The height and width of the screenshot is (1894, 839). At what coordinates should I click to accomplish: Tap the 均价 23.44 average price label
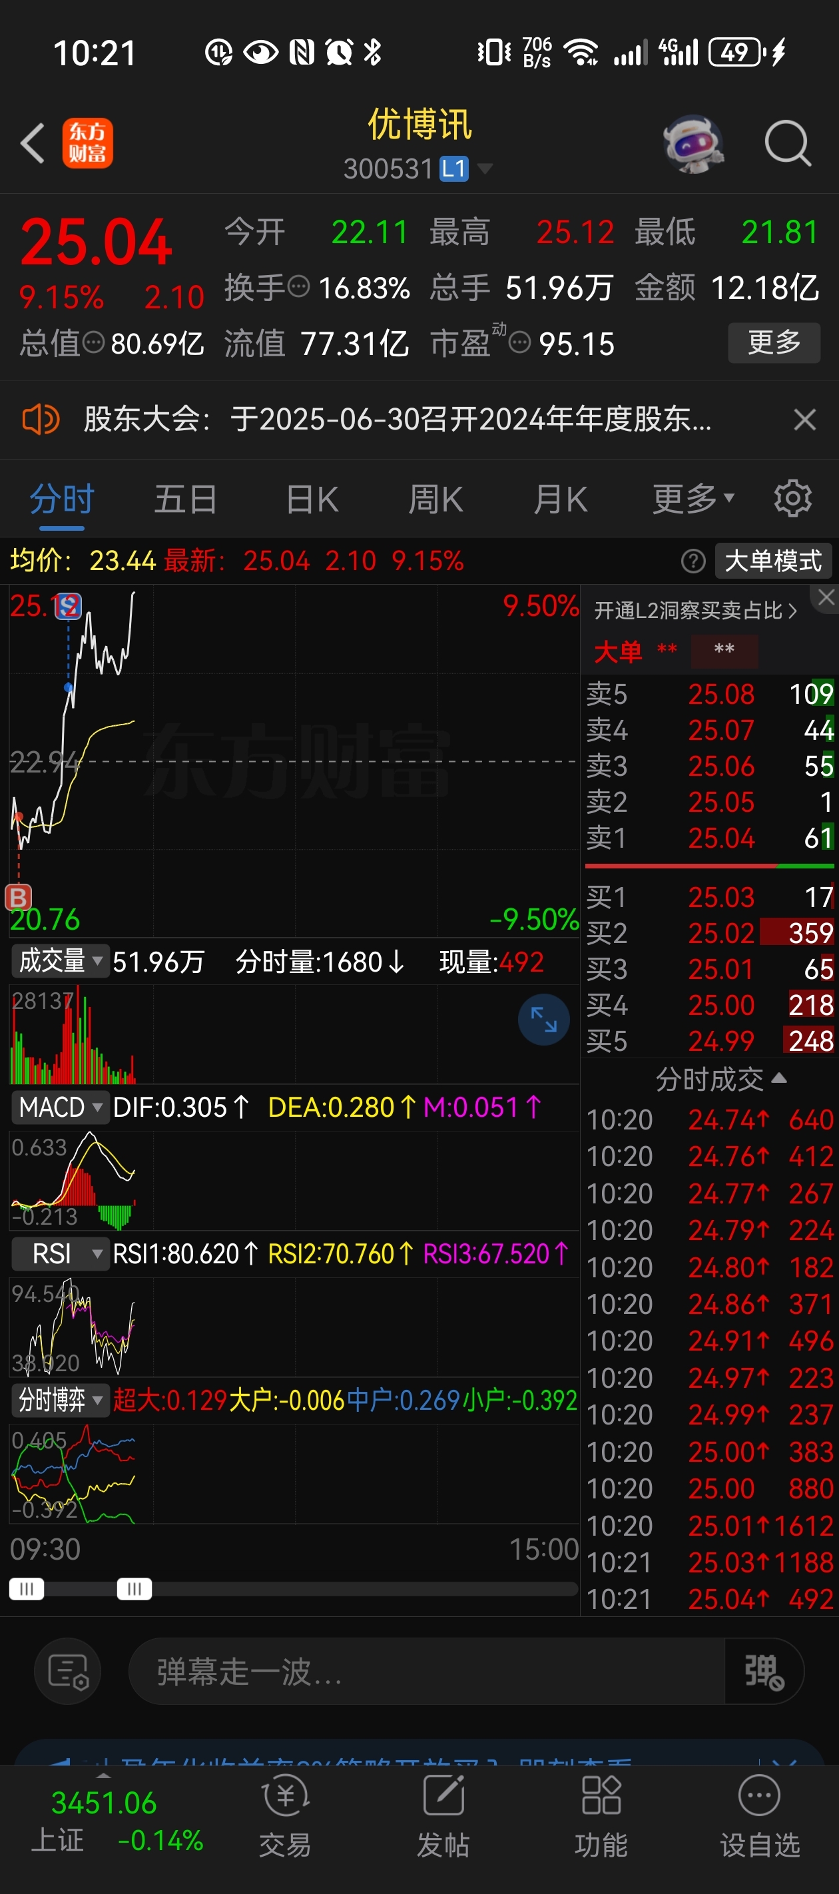(83, 561)
